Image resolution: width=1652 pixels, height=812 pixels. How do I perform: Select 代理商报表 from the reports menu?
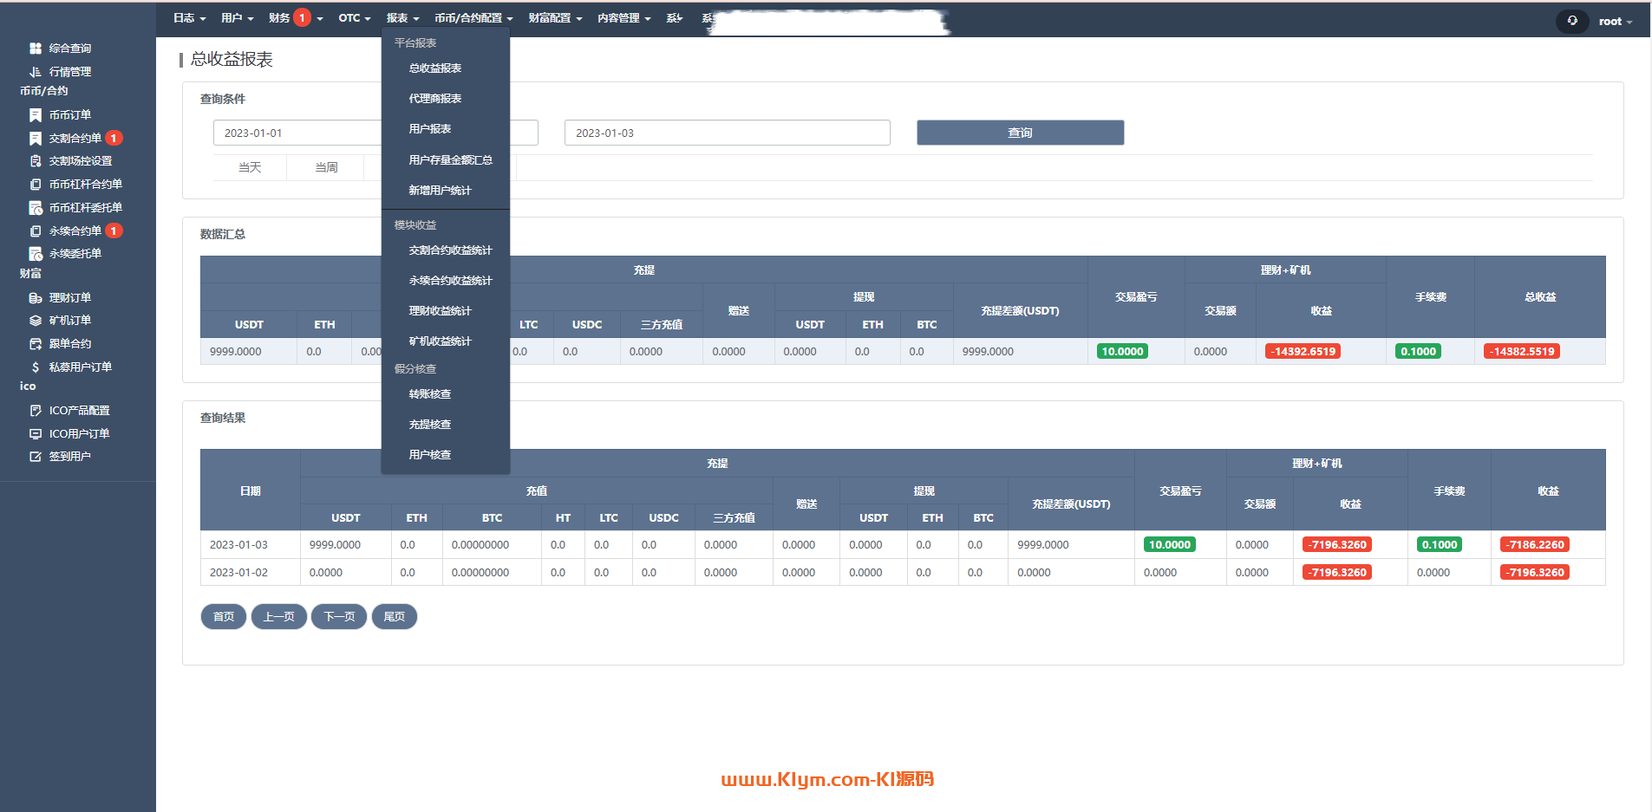point(435,99)
